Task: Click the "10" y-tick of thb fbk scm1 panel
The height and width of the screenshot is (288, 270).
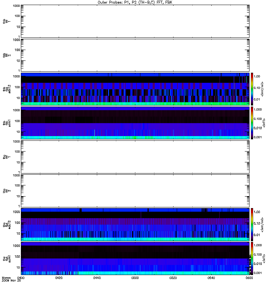Action: point(18,132)
